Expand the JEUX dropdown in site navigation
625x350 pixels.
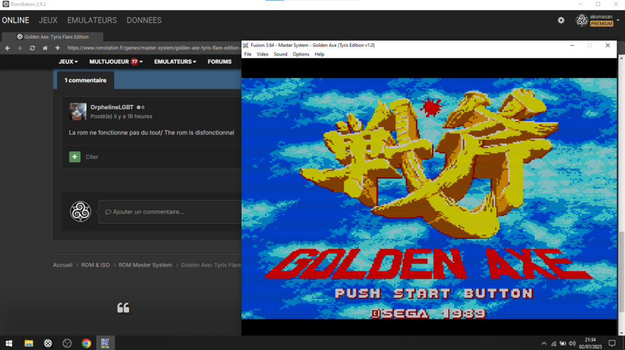pyautogui.click(x=68, y=62)
